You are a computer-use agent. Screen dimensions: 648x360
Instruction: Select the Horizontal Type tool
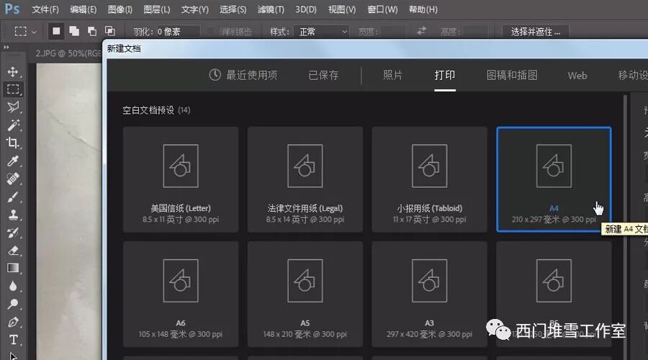13,340
